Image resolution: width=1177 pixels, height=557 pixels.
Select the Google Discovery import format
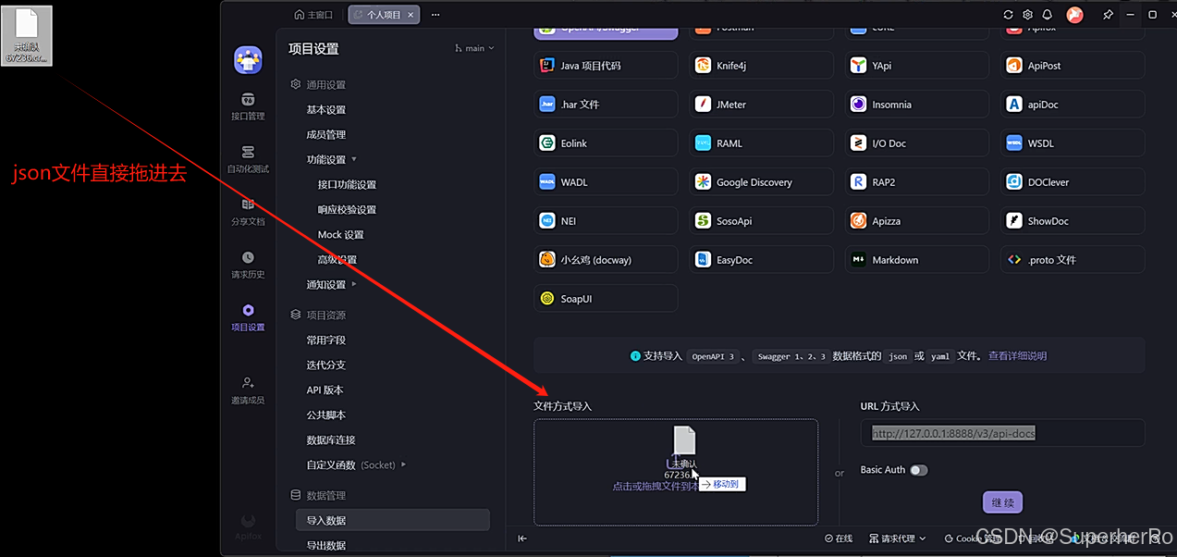761,182
